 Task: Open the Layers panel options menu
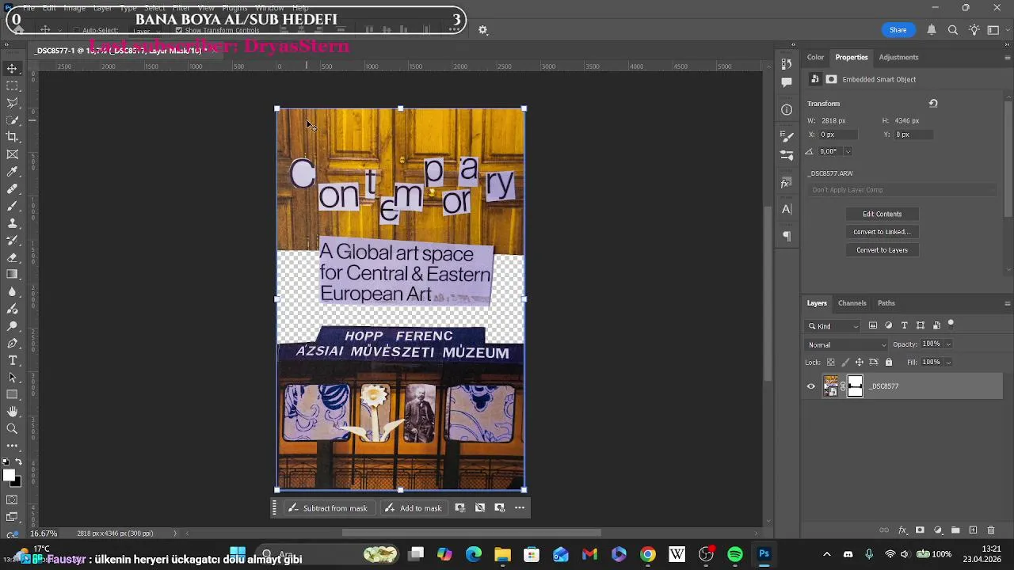(x=1008, y=303)
